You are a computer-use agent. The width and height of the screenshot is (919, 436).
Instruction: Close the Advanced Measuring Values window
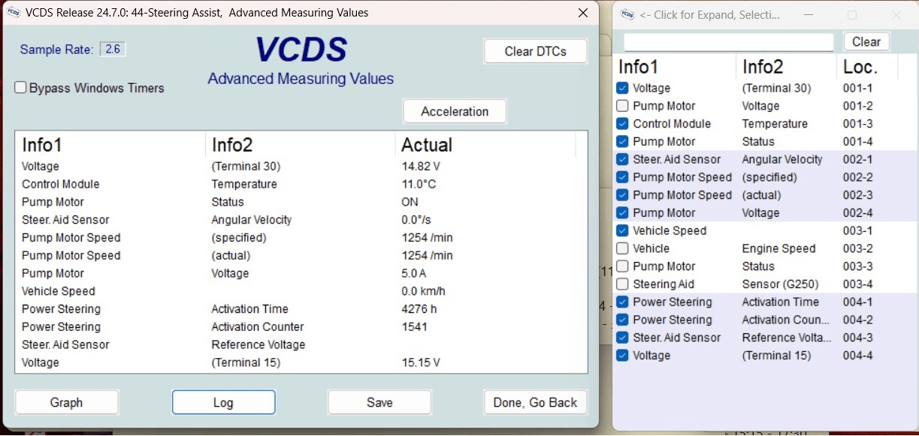pos(583,13)
